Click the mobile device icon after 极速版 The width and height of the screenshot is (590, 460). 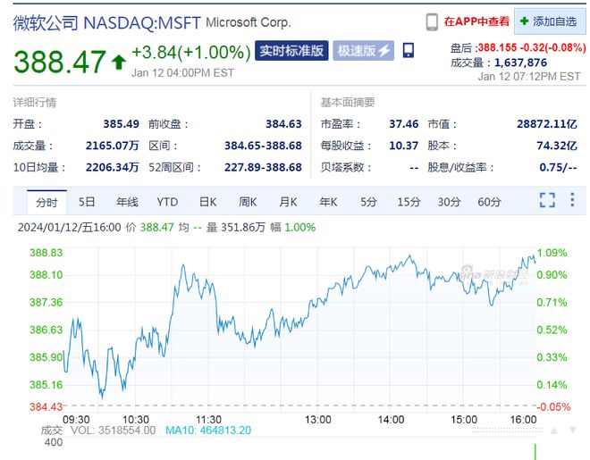click(409, 50)
